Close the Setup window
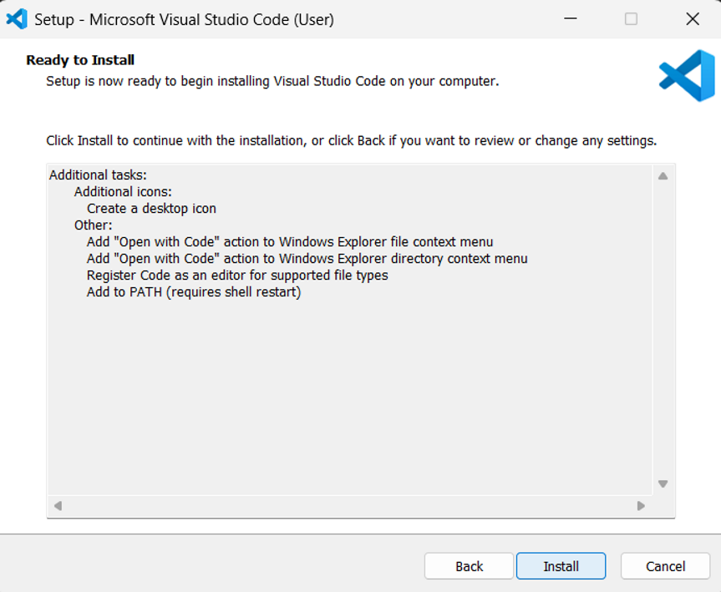This screenshot has width=721, height=592. [693, 19]
